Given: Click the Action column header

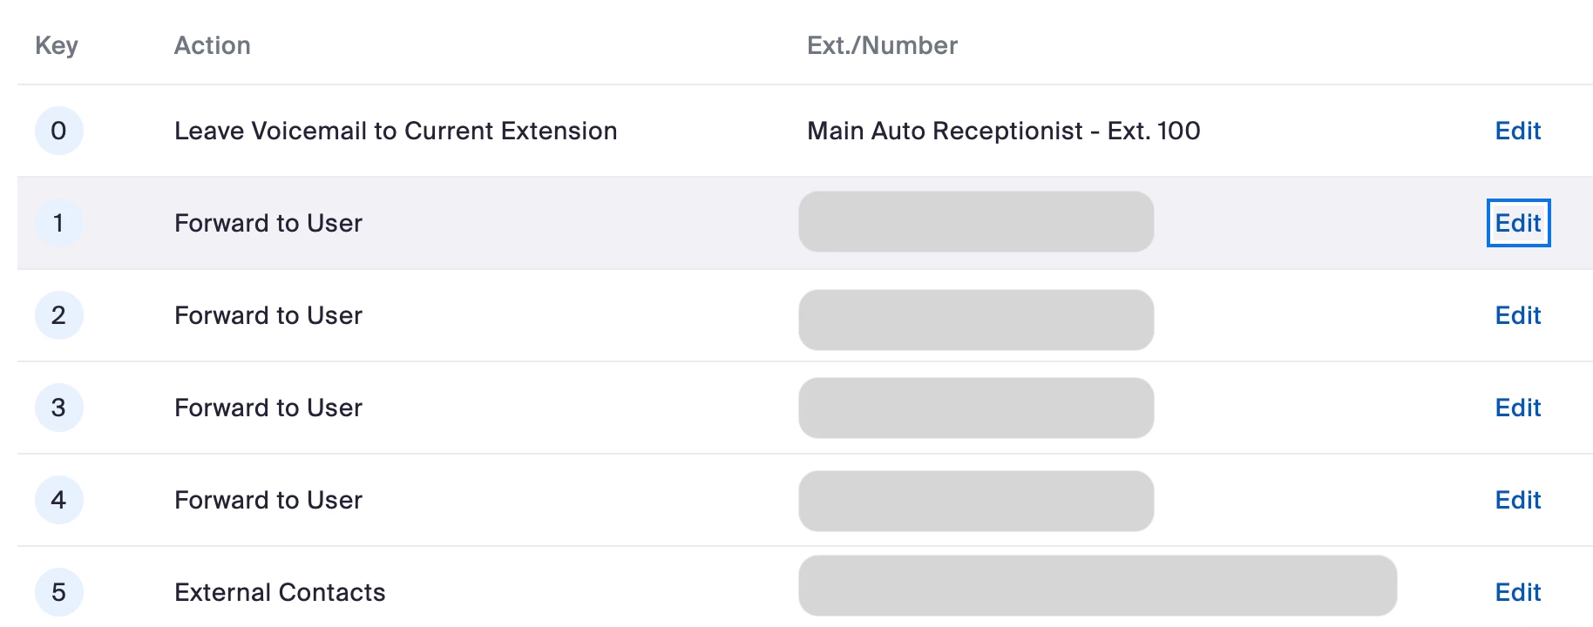Looking at the screenshot, I should click(x=212, y=45).
